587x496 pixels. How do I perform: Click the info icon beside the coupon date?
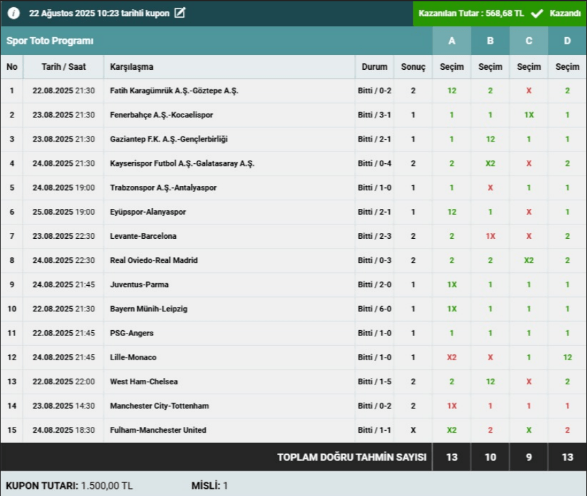pyautogui.click(x=14, y=13)
